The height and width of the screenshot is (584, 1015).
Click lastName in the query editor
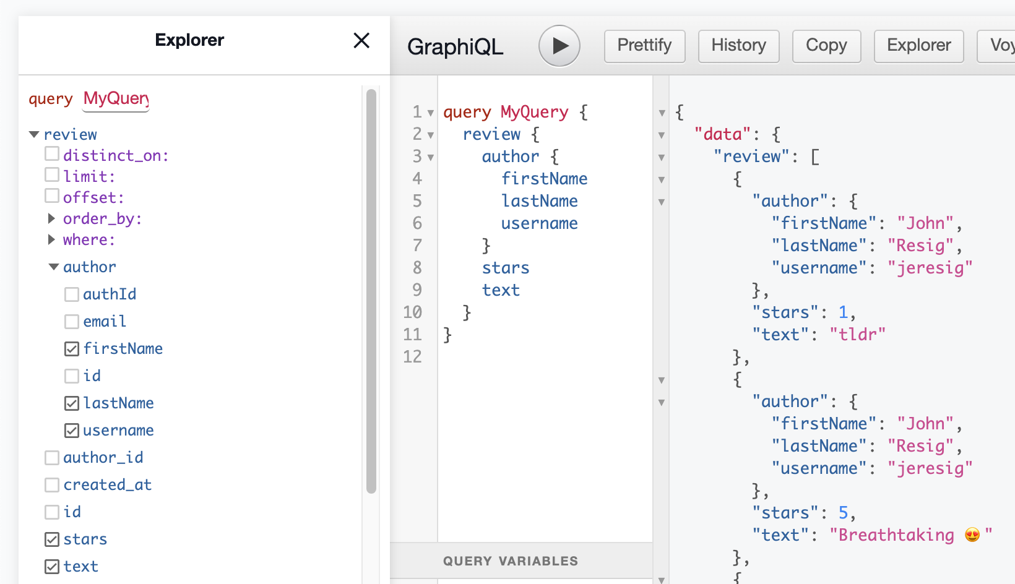(x=539, y=201)
